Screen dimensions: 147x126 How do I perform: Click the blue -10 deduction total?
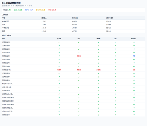pyautogui.click(x=134, y=56)
